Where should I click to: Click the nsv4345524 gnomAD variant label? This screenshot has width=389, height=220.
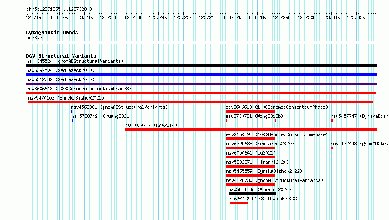75,61
